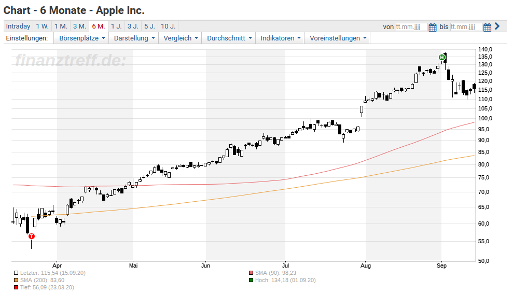This screenshot has height=293, width=513.
Task: Click the 'Sep' x-axis label
Action: coord(441,266)
